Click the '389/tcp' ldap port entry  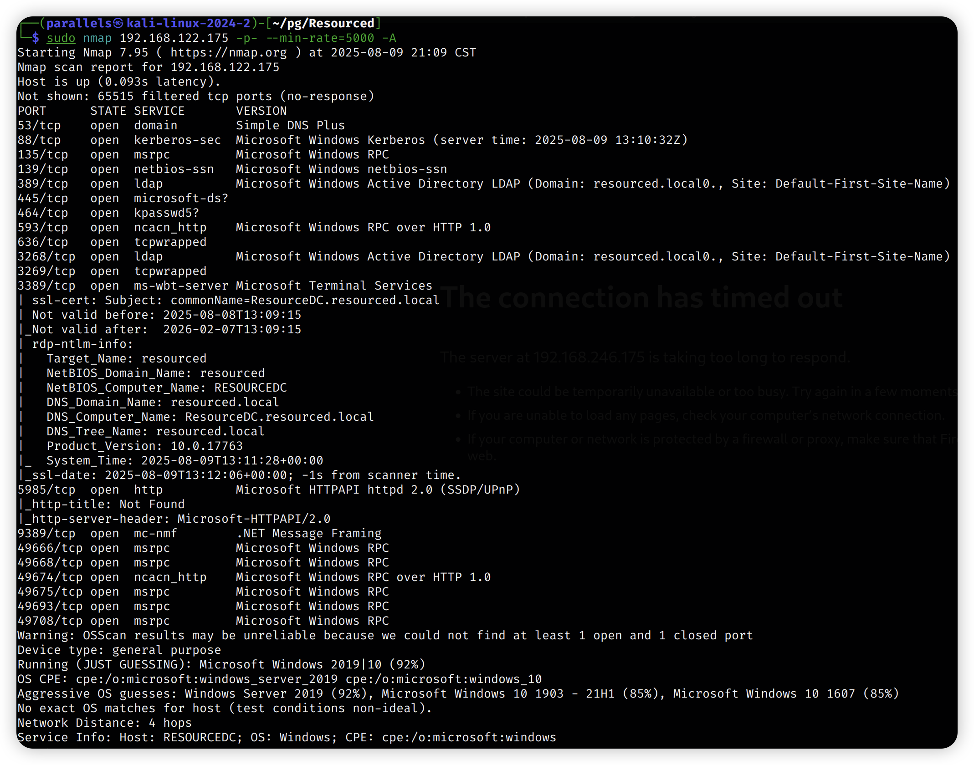click(43, 184)
